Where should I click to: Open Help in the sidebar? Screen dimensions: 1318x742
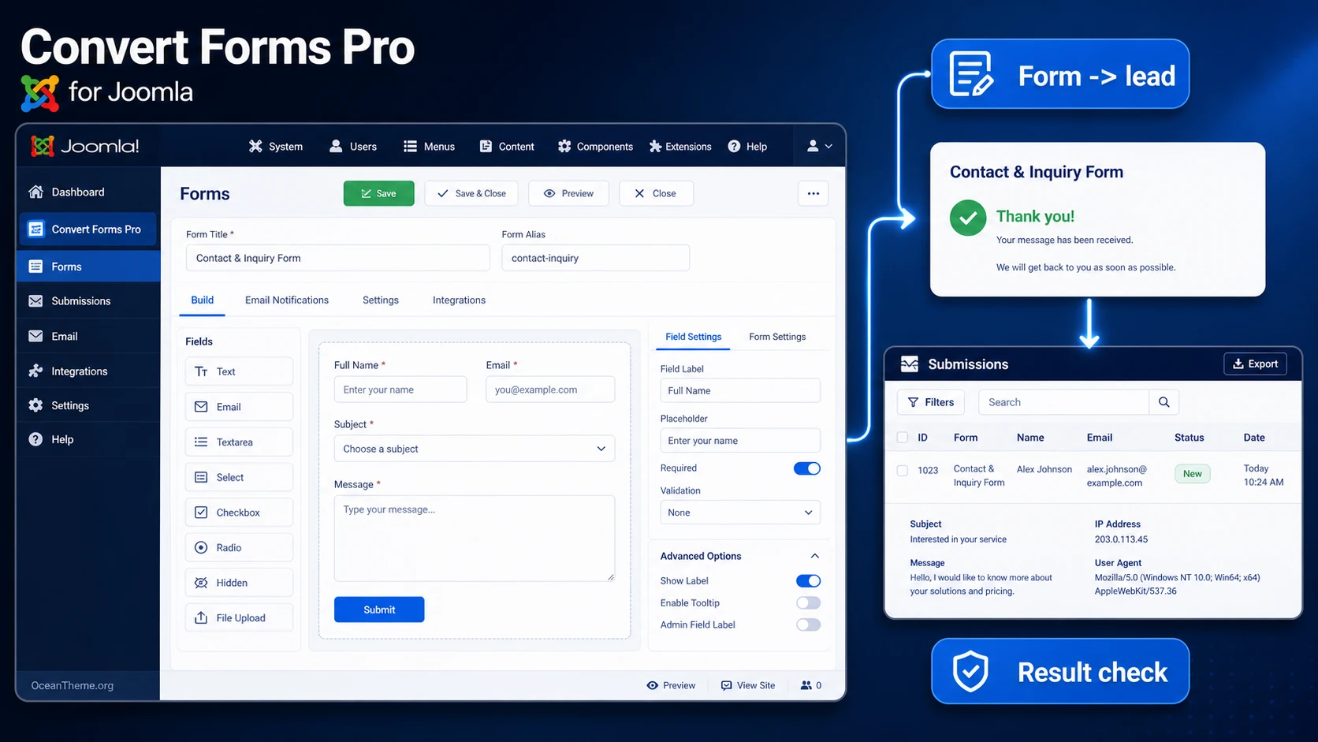pyautogui.click(x=87, y=440)
